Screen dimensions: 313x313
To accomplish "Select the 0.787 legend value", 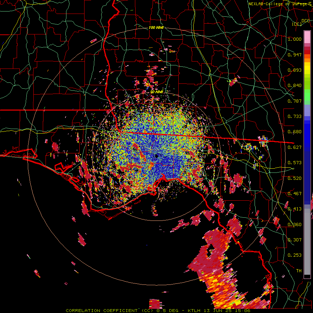I will tap(295, 101).
